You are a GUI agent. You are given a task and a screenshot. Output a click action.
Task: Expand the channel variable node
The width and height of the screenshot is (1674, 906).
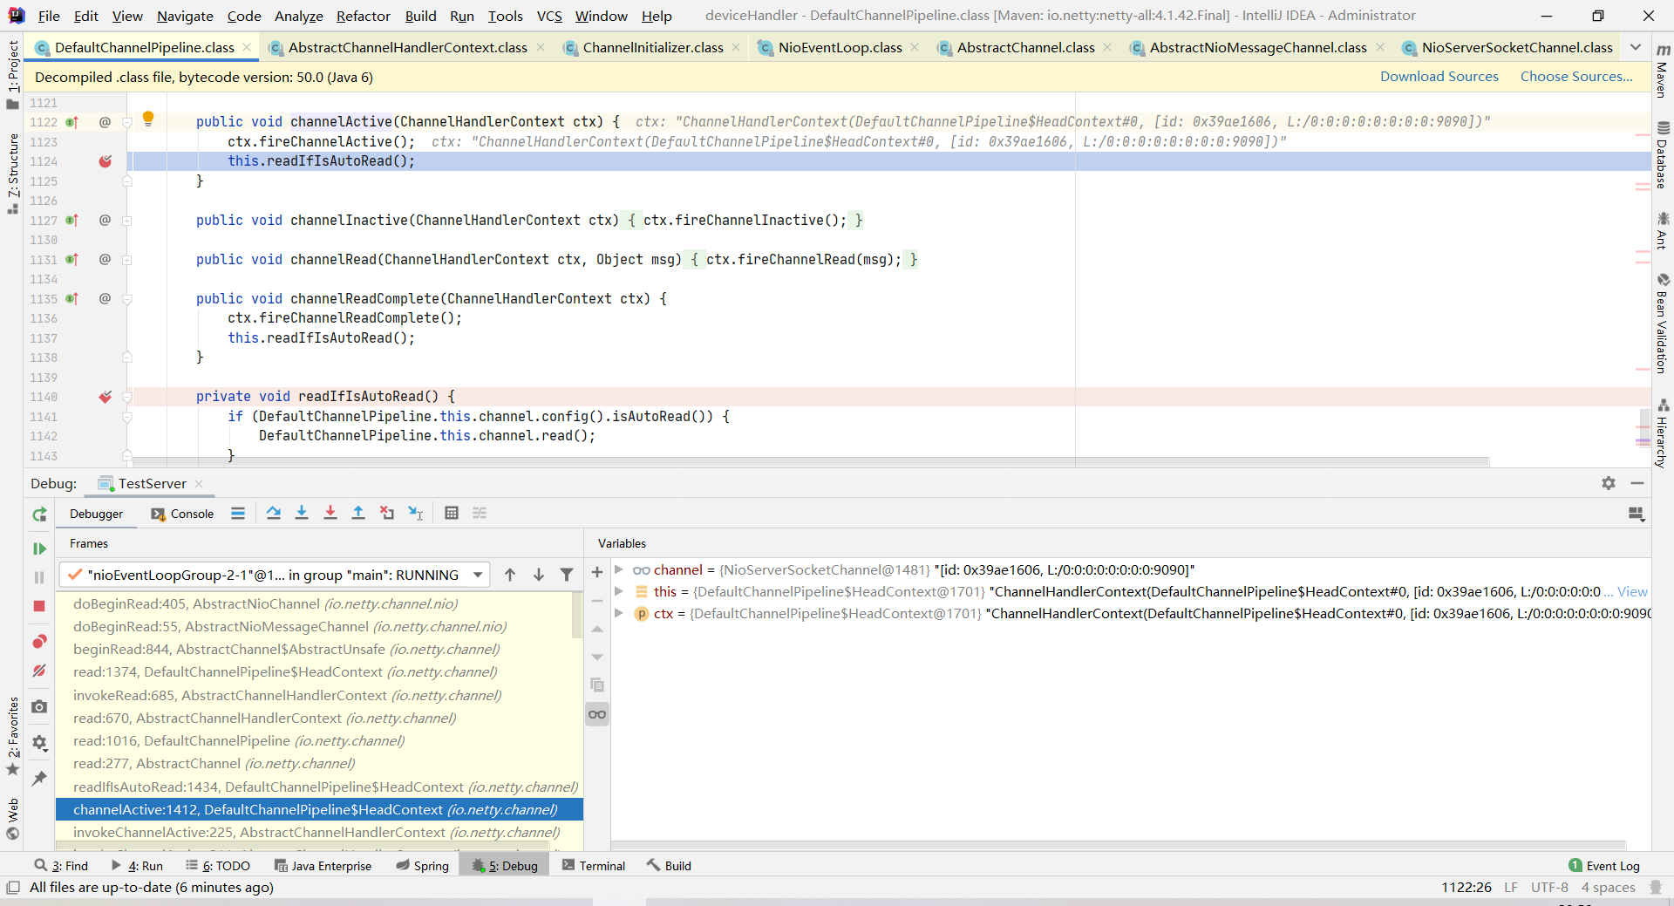click(x=619, y=569)
